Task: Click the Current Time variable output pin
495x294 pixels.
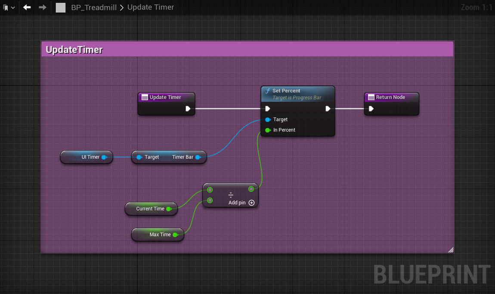Action: point(169,209)
